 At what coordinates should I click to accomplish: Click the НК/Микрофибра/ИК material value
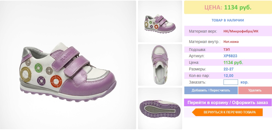[x=241, y=31]
